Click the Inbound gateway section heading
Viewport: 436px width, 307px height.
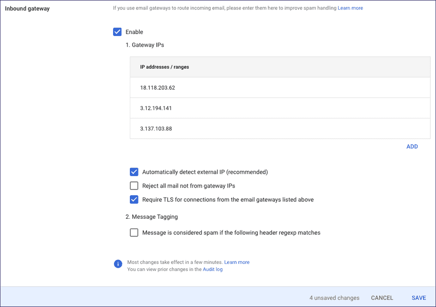(x=27, y=8)
